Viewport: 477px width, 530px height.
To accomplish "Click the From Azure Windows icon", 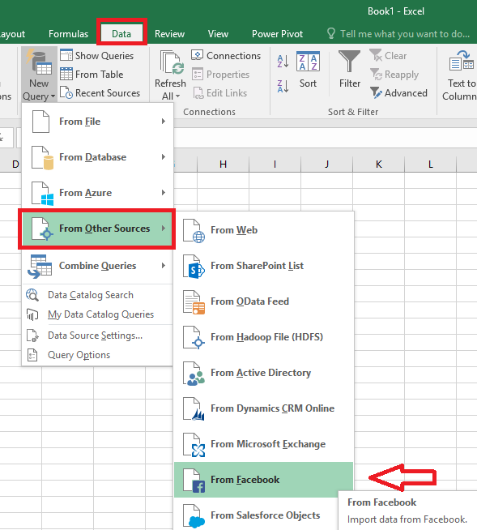I will (x=42, y=194).
